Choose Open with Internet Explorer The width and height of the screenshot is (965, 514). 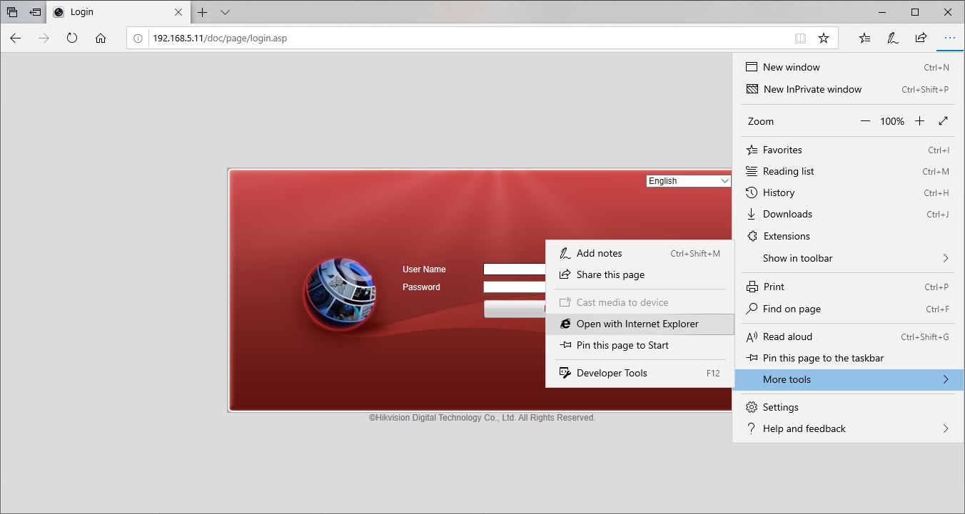point(640,324)
